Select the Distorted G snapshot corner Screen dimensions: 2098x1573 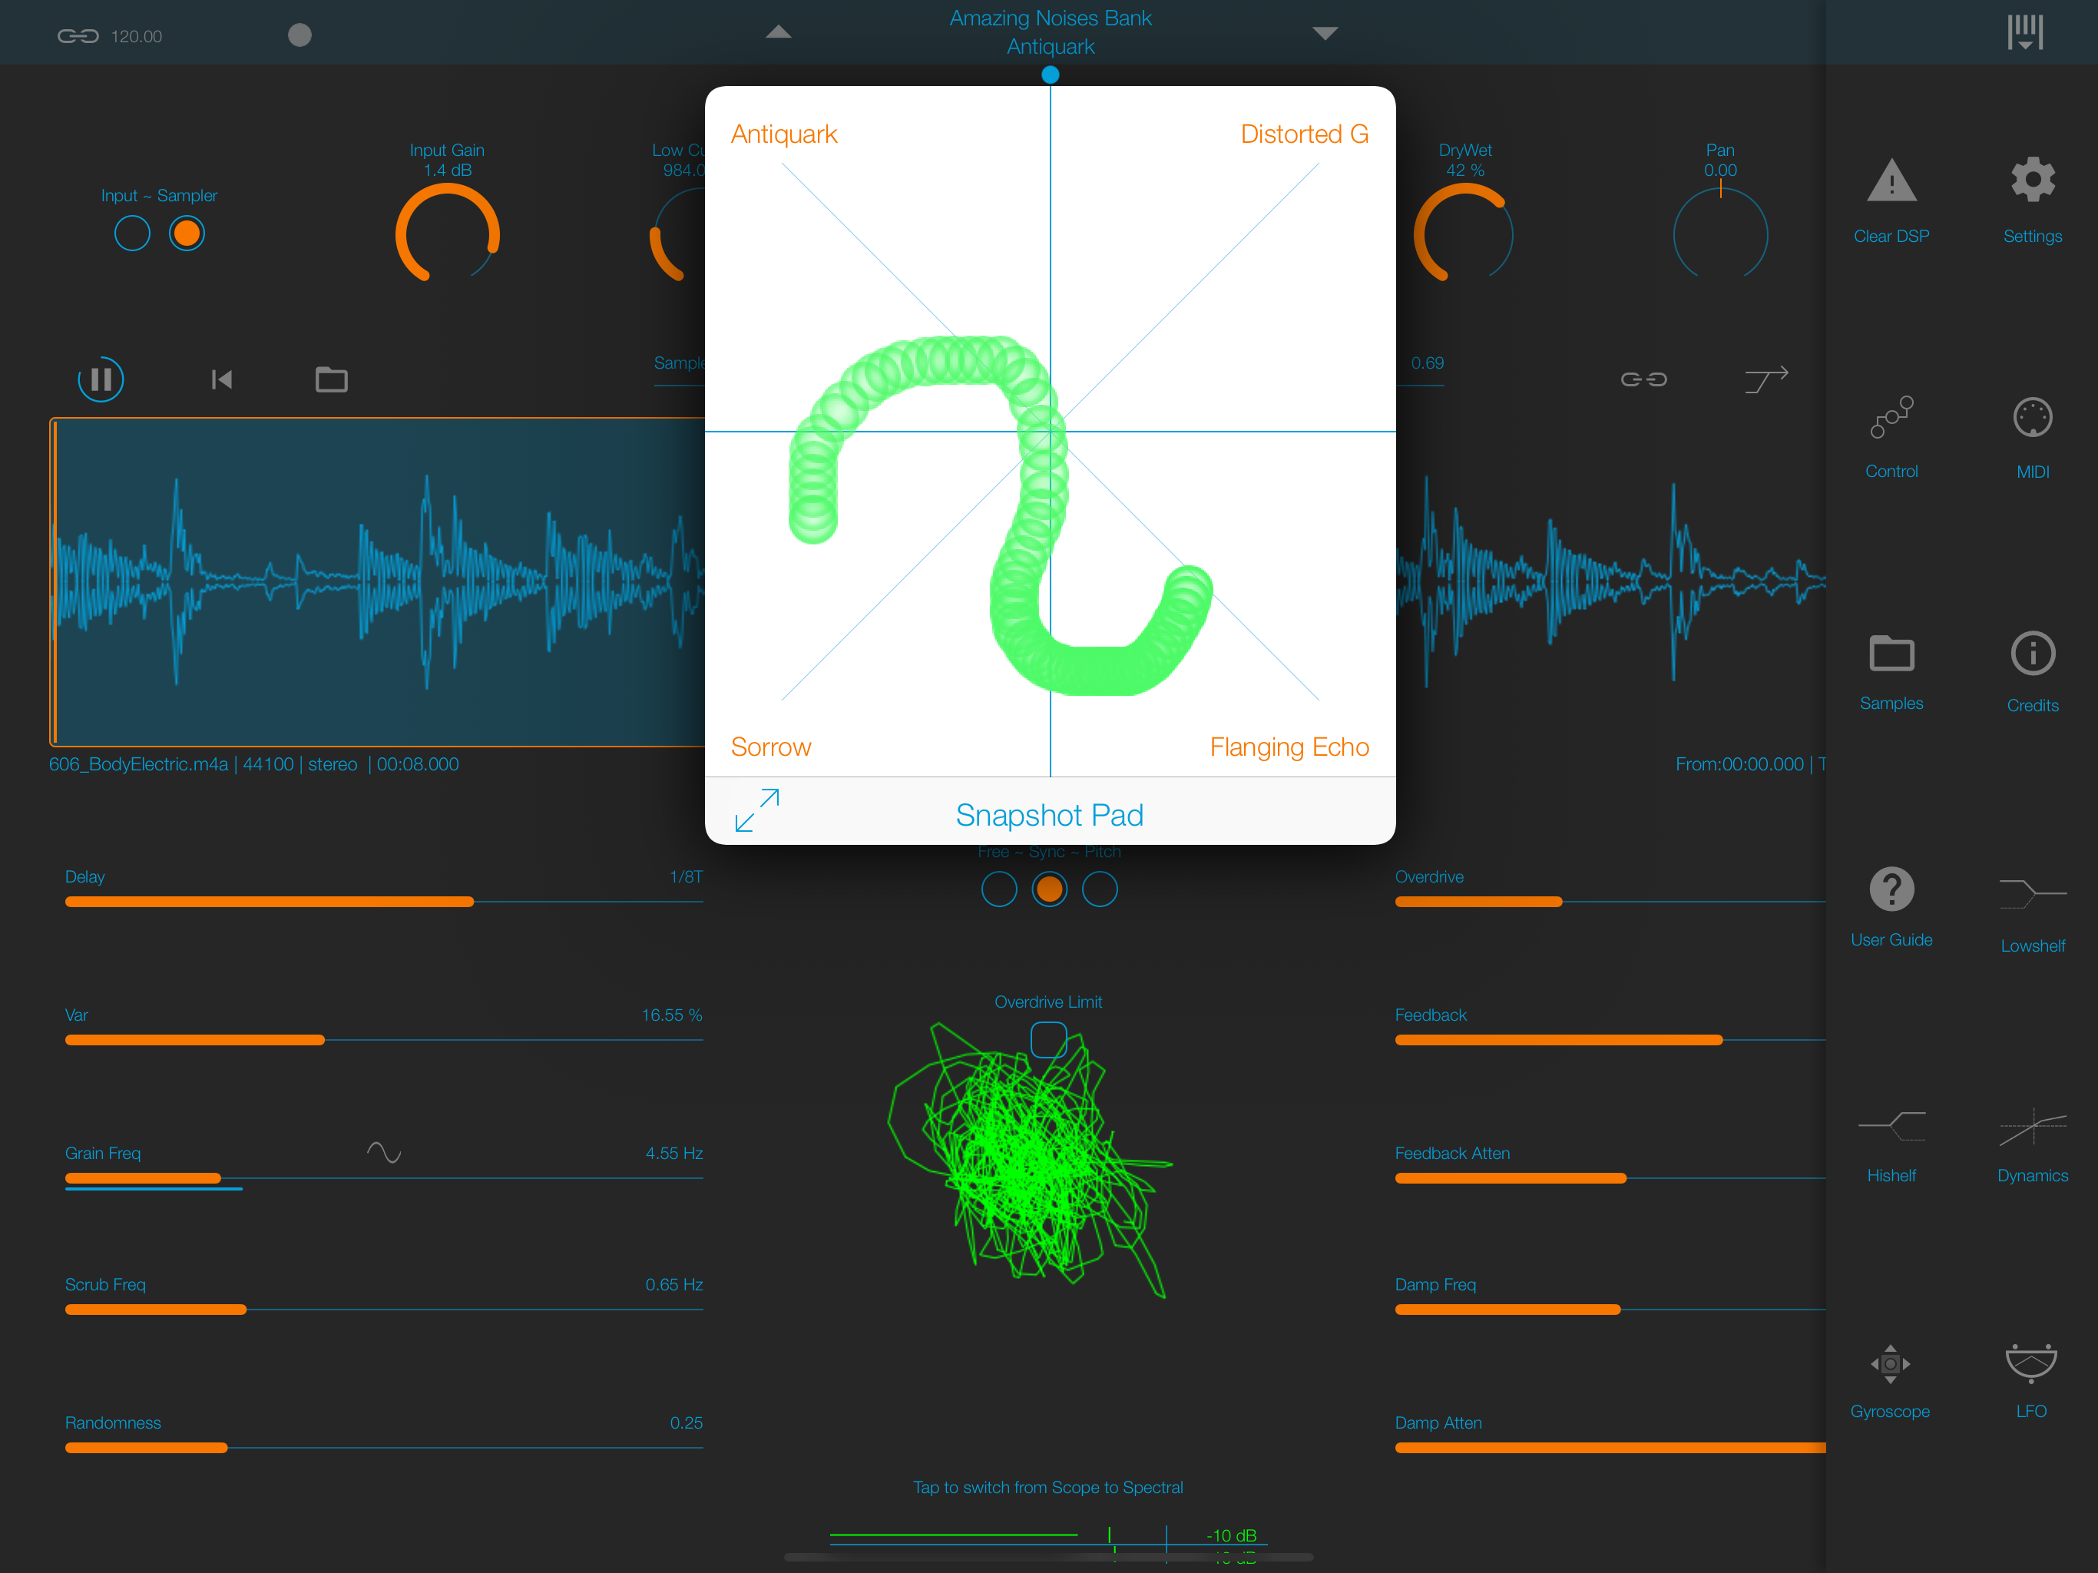point(1304,134)
